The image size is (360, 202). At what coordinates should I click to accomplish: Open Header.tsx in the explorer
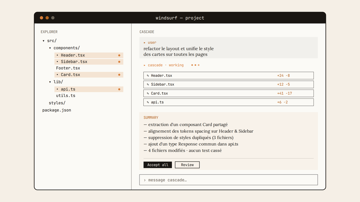pos(89,55)
